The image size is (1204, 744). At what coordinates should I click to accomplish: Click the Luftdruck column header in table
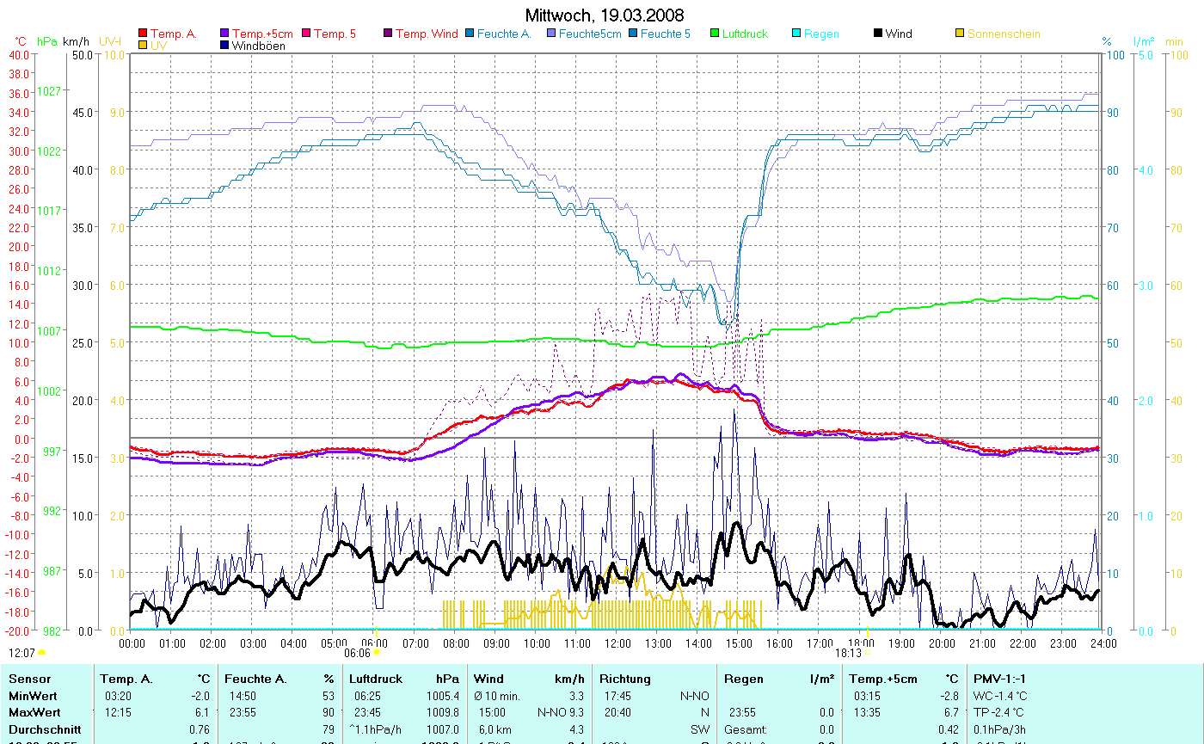376,679
